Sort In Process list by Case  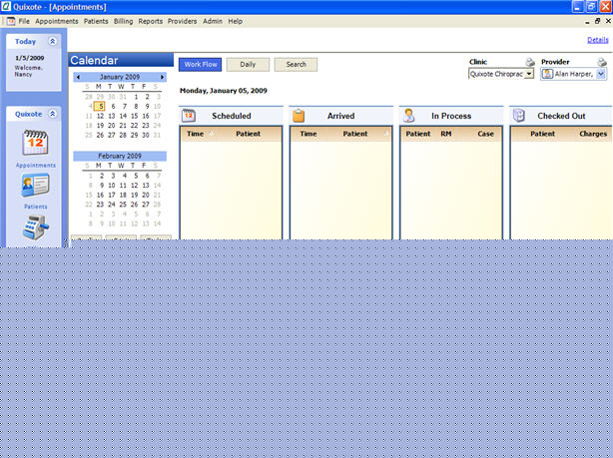pyautogui.click(x=485, y=134)
